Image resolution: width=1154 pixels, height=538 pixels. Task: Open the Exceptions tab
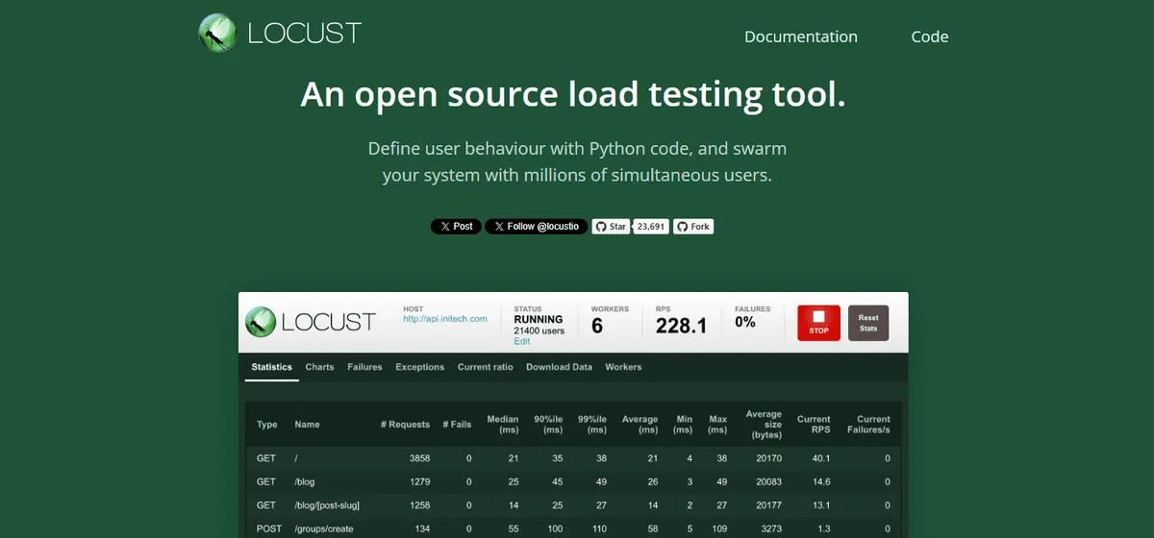(x=419, y=367)
